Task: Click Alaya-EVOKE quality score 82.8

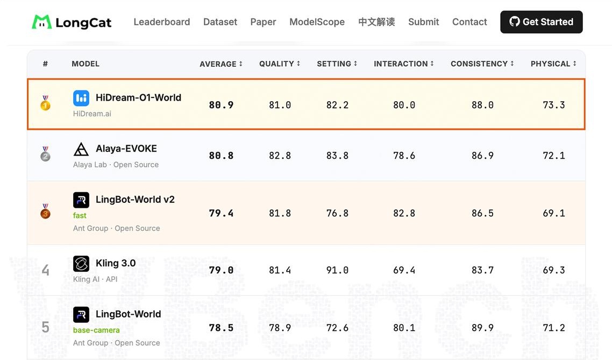Action: pyautogui.click(x=280, y=156)
